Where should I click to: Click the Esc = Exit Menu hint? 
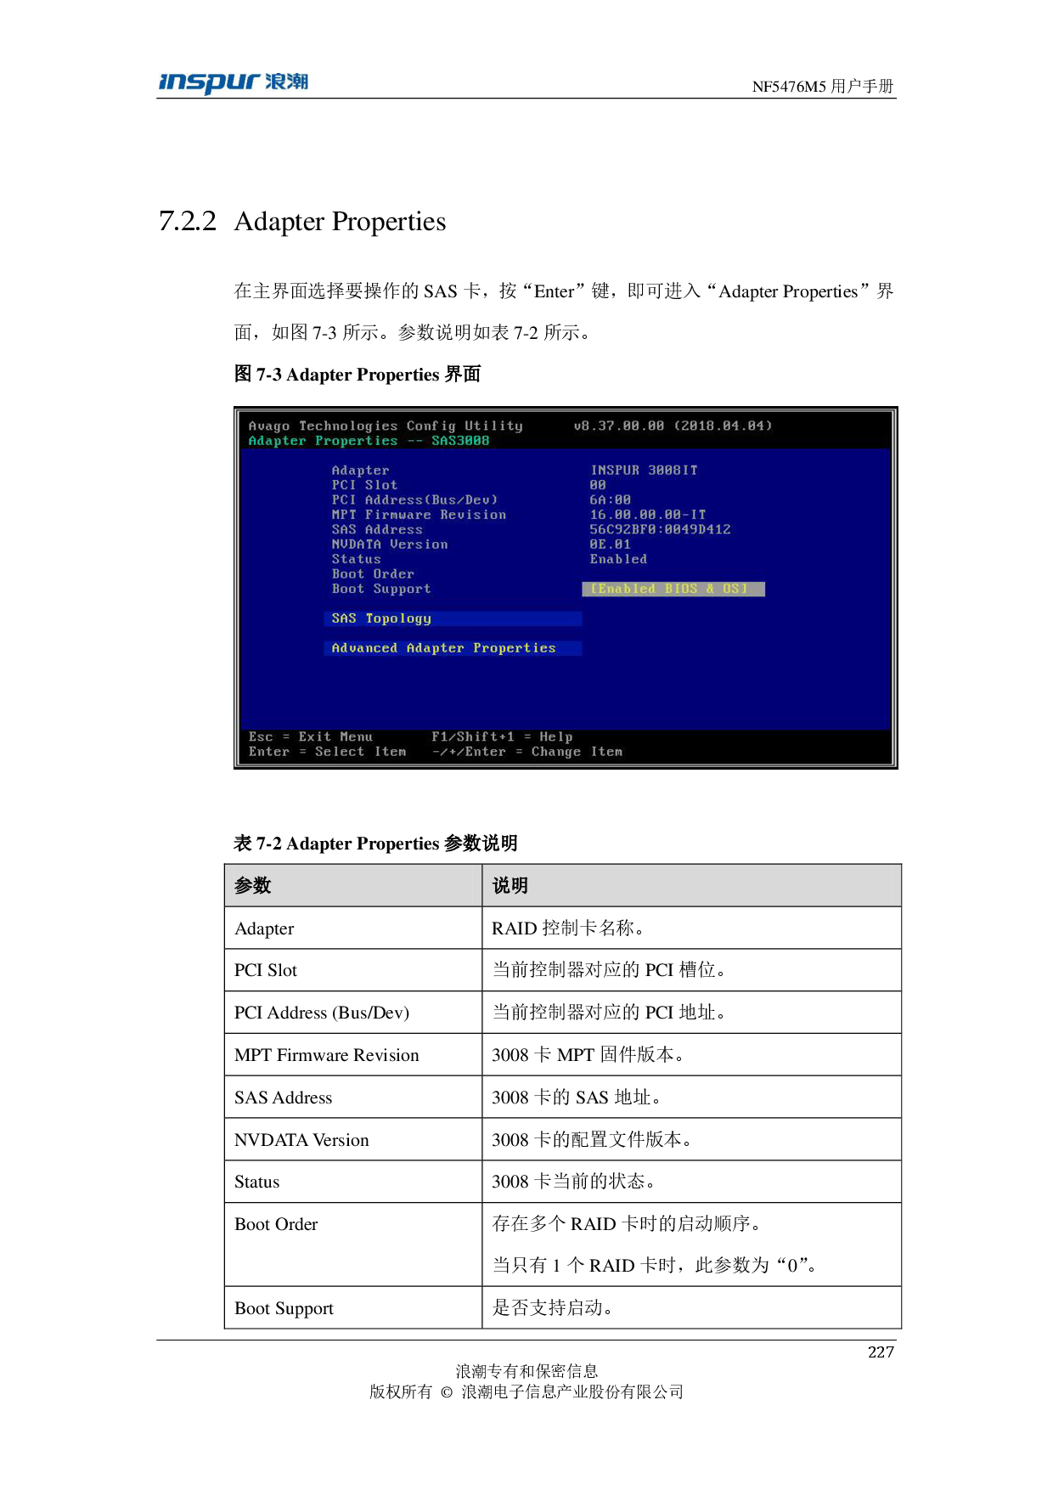coord(311,737)
